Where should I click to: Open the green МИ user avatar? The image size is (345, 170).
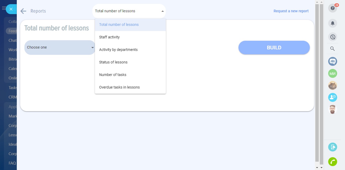click(x=332, y=73)
